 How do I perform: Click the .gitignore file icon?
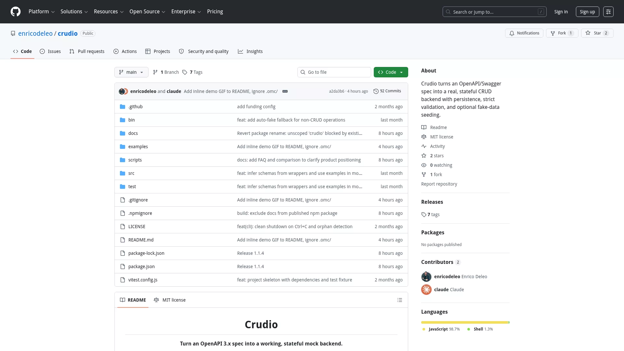pos(123,200)
